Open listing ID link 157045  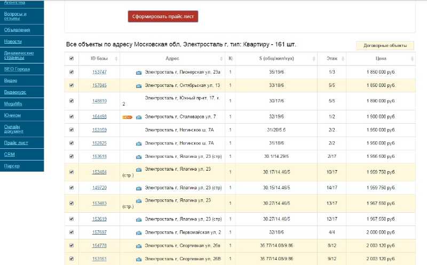99,85
